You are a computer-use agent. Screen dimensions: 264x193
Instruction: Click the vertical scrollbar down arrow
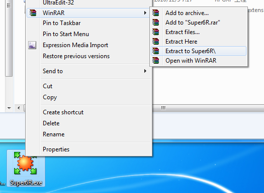(x=9, y=108)
